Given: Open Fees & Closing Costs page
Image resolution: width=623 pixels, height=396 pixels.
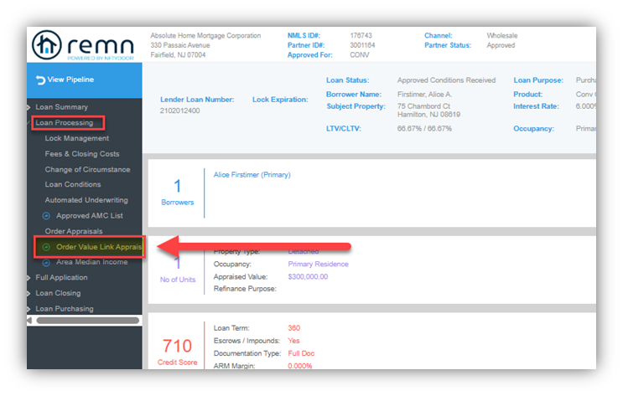Looking at the screenshot, I should [82, 154].
